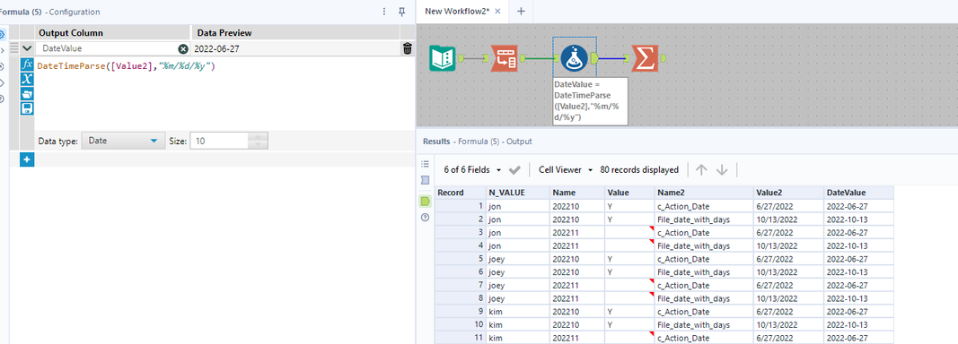The image size is (958, 344).
Task: Select Name2 cell in record 2
Action: [x=704, y=219]
